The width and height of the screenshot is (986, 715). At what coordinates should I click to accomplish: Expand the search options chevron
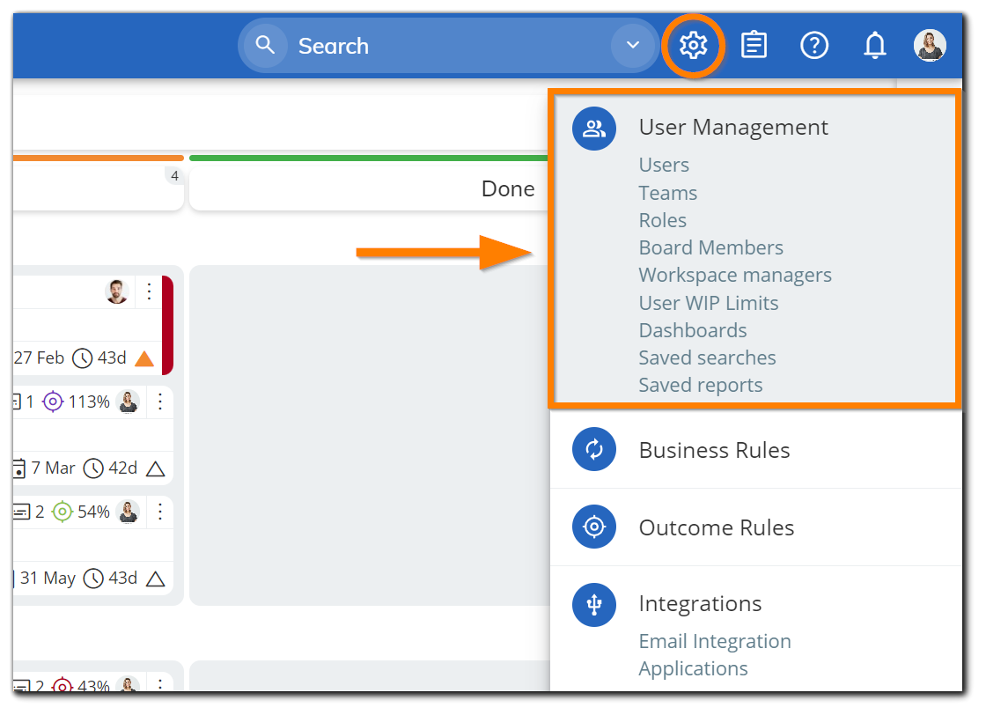pos(633,45)
